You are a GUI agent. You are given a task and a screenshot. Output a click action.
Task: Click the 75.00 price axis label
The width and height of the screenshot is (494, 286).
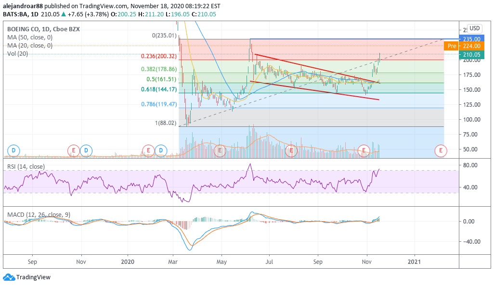click(x=471, y=134)
